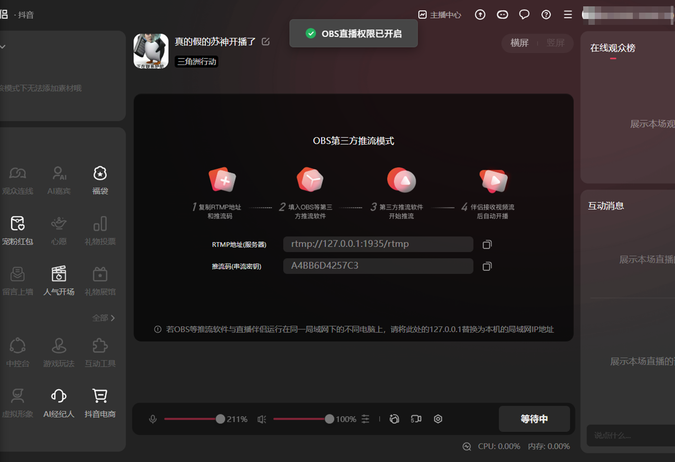Click step 2 填入OBS icon

(x=310, y=180)
